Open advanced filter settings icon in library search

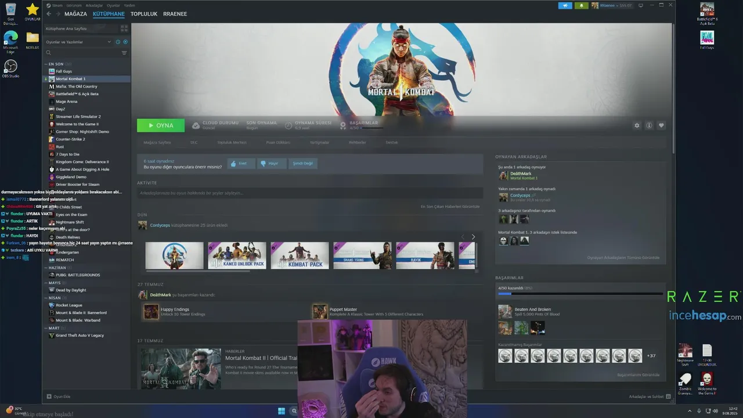124,53
